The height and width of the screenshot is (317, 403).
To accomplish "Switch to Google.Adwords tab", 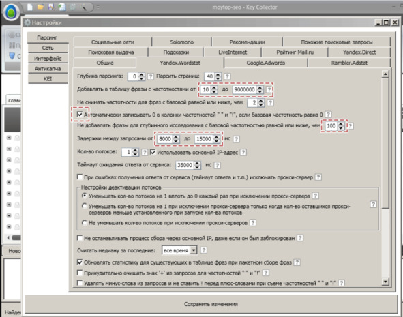I will [265, 63].
